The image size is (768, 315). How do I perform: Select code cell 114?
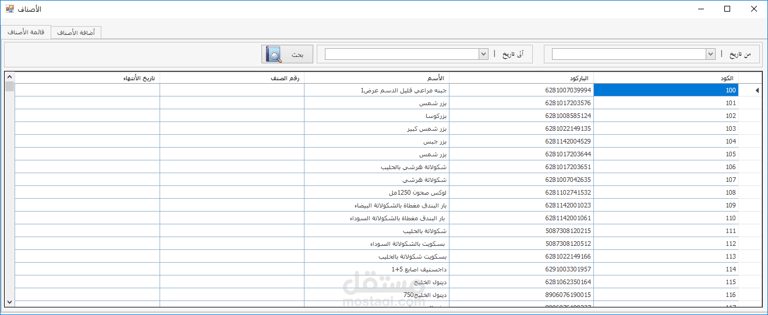tap(666, 269)
